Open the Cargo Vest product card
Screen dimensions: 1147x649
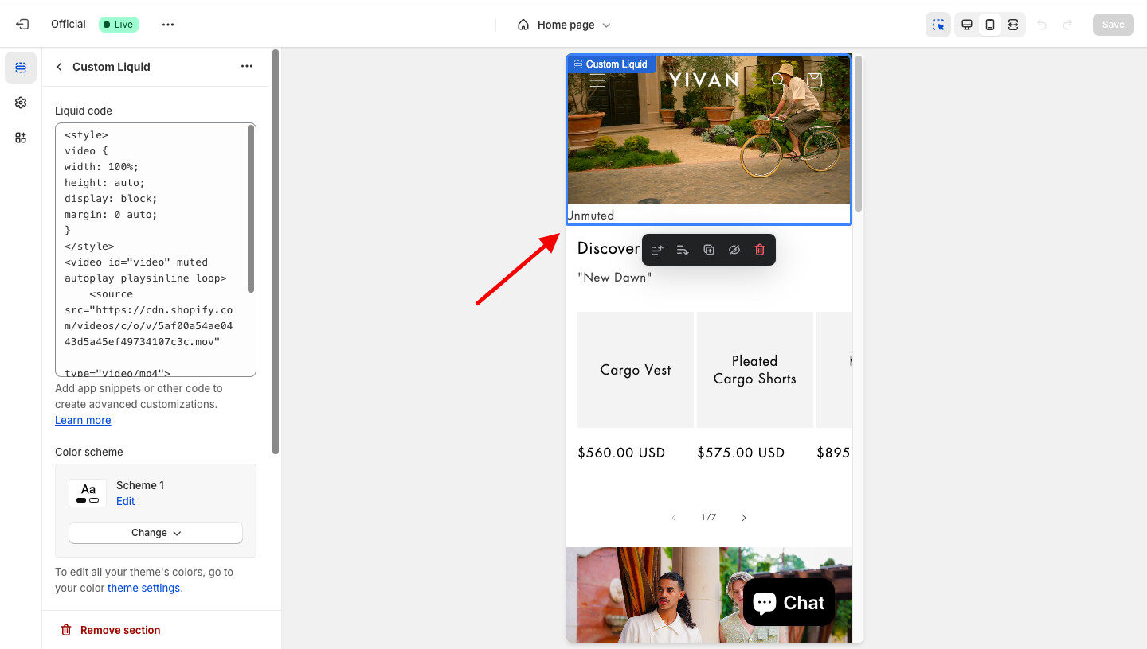636,370
